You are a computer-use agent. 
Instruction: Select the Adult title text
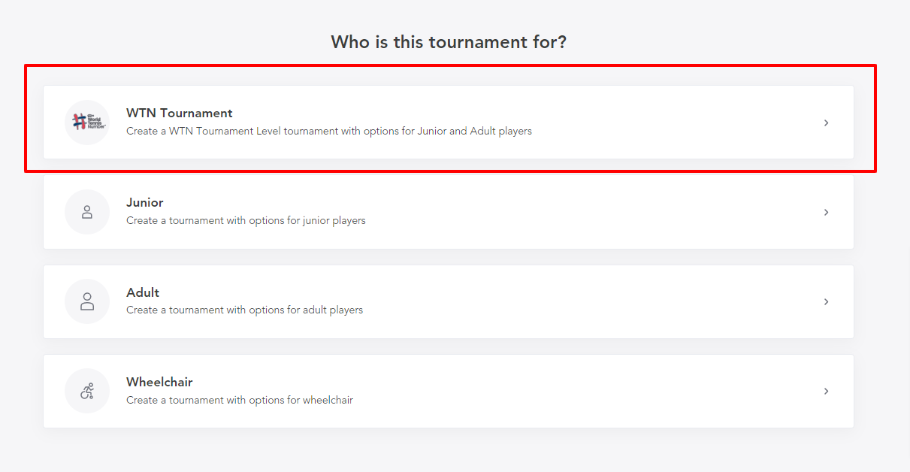click(x=143, y=292)
